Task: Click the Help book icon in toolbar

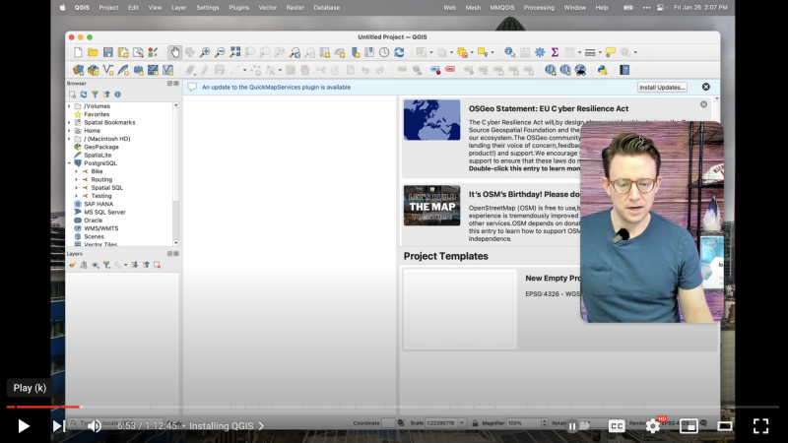Action: coord(624,70)
